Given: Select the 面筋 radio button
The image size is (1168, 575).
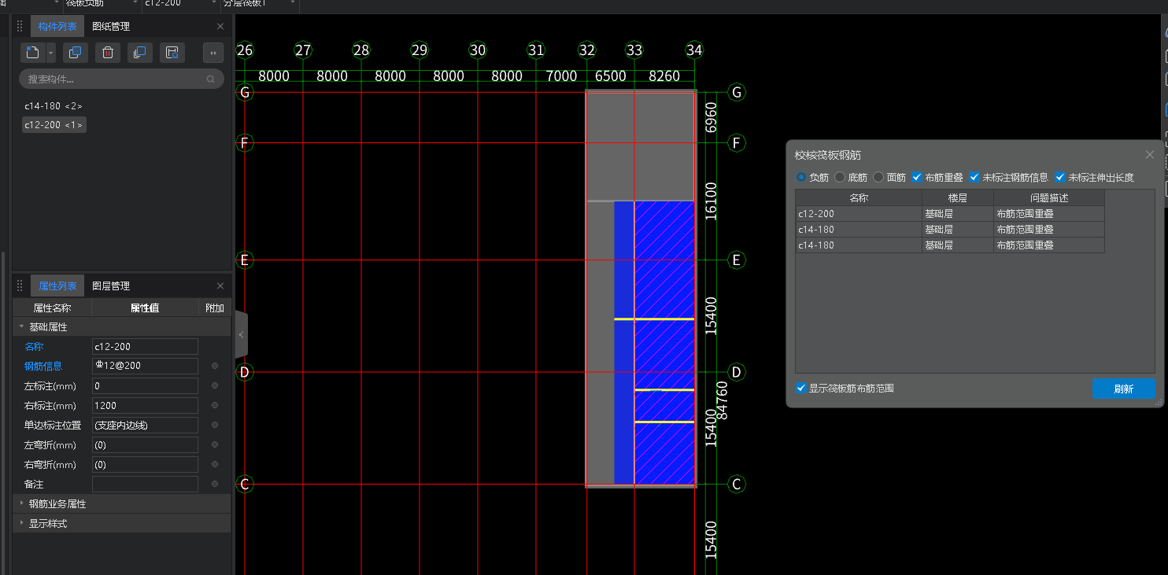Looking at the screenshot, I should click(x=878, y=177).
